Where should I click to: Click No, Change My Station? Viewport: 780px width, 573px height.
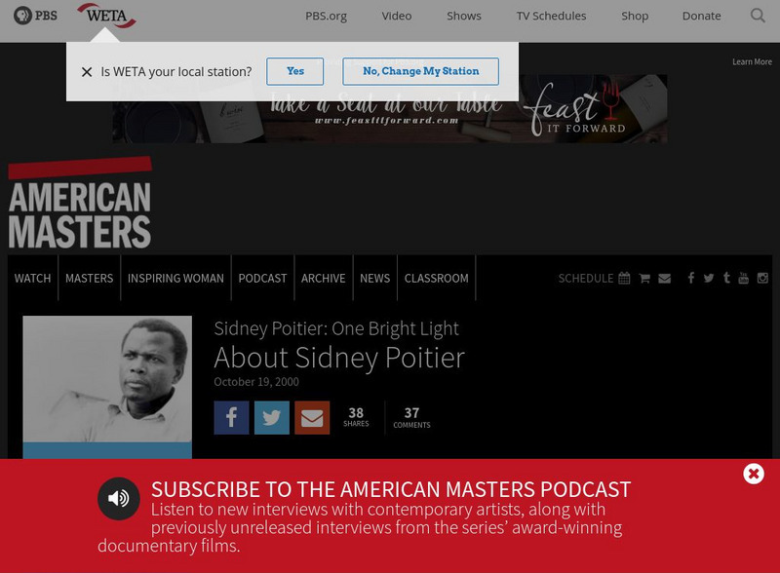421,71
